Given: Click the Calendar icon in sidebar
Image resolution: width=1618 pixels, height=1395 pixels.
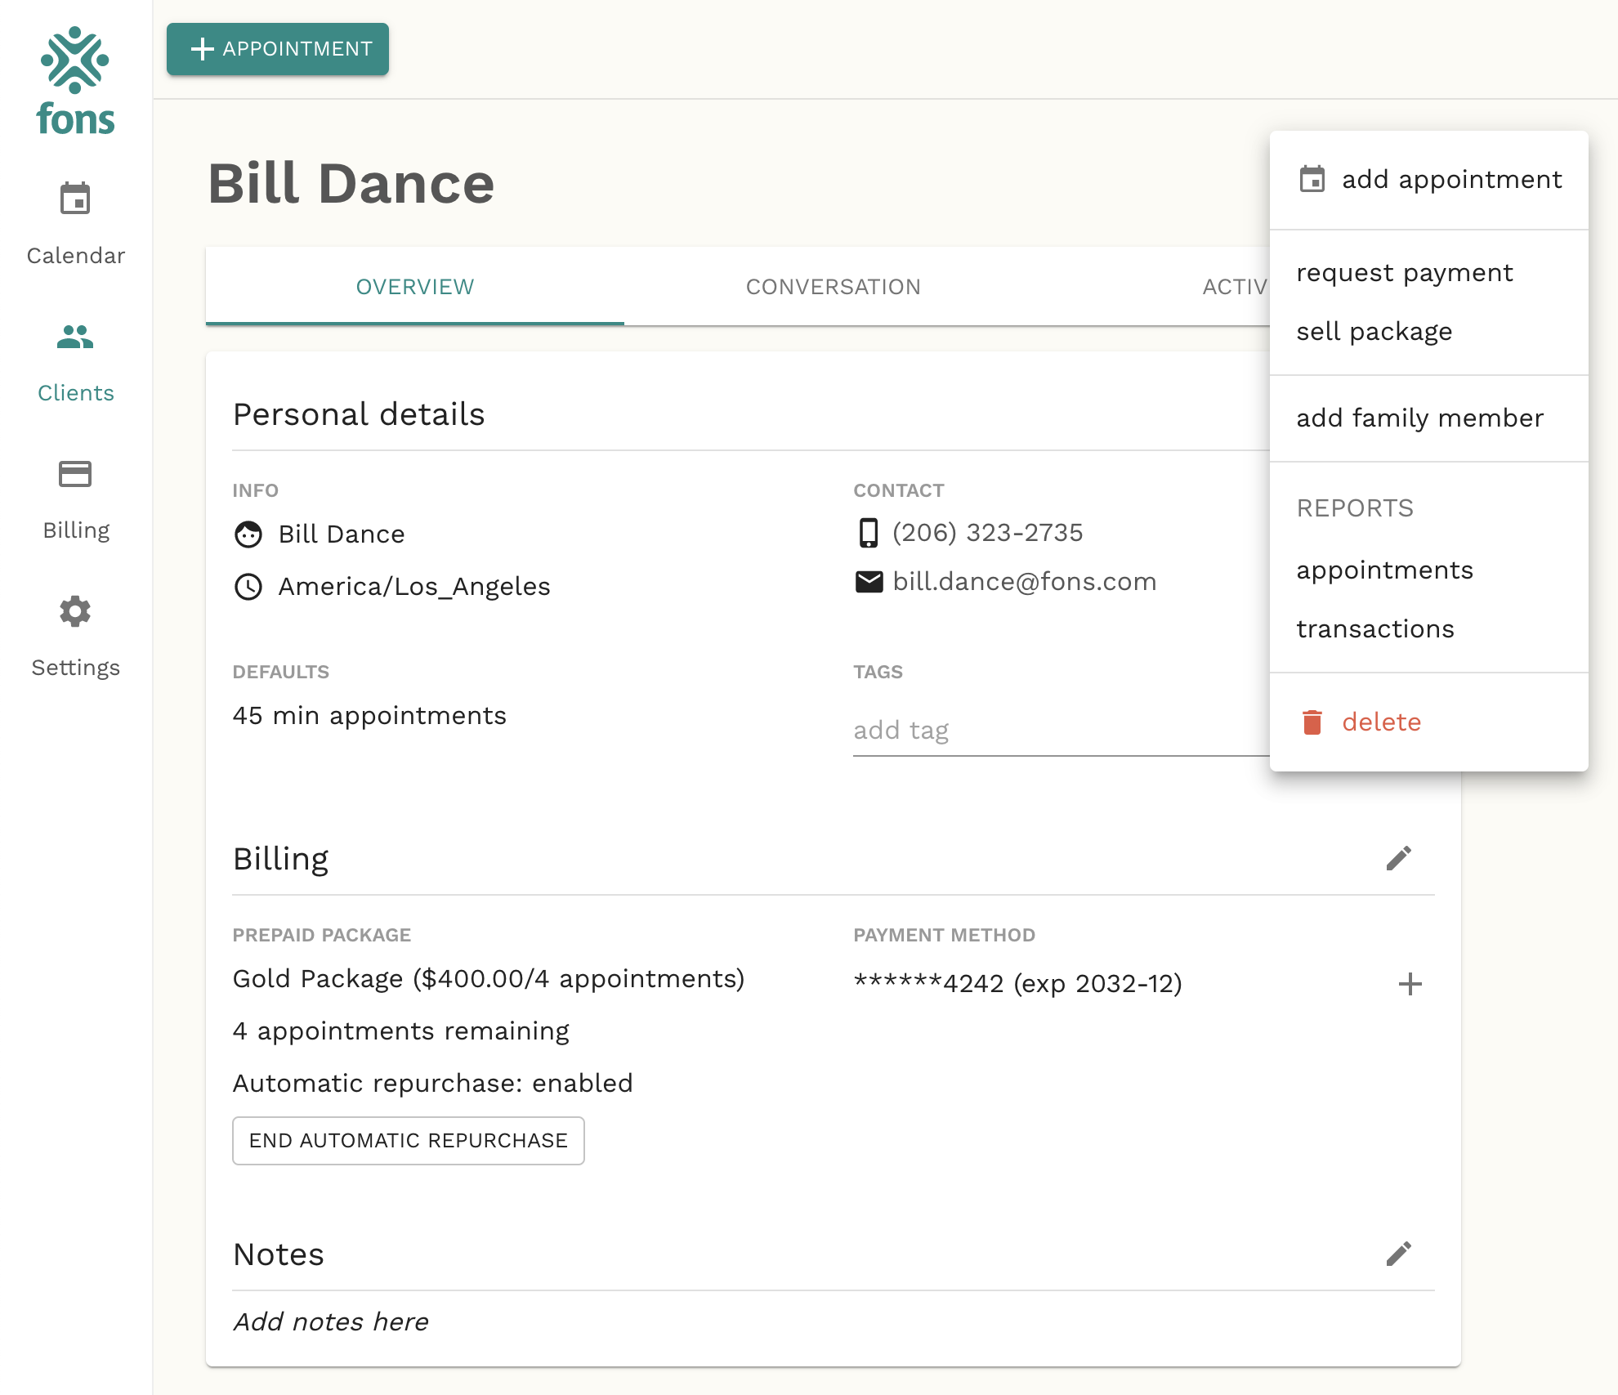Looking at the screenshot, I should coord(74,202).
